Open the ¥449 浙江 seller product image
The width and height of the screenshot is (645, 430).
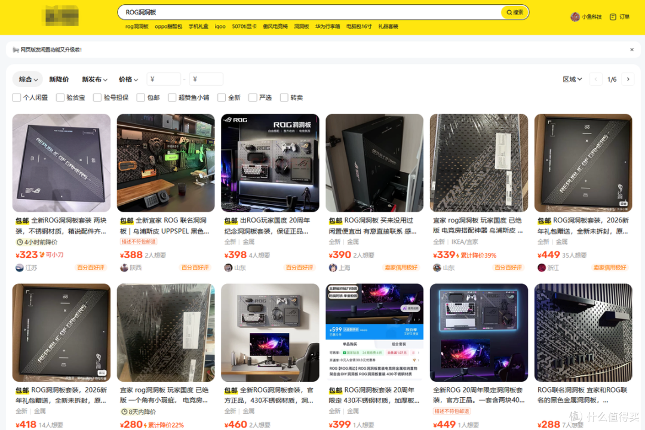pos(583,163)
